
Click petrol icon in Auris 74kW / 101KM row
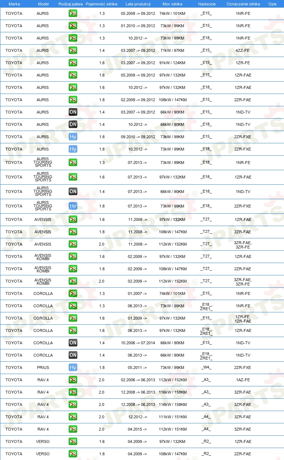pos(73,13)
